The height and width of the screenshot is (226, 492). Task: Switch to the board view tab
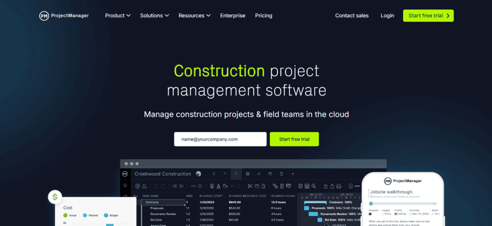[225, 174]
